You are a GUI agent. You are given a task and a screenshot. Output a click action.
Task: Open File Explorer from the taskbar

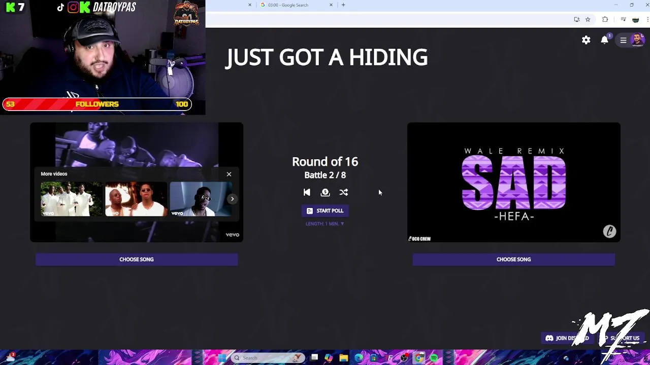point(344,358)
